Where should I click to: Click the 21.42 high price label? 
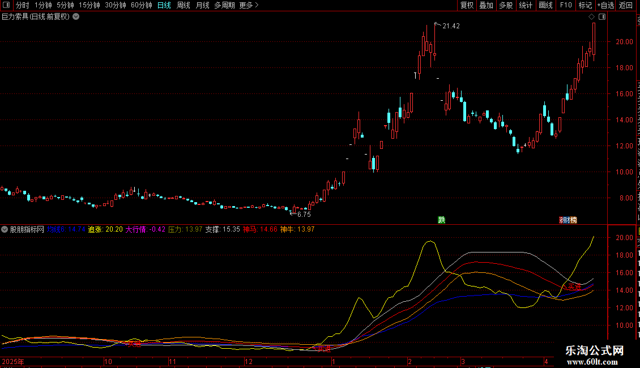click(x=451, y=26)
